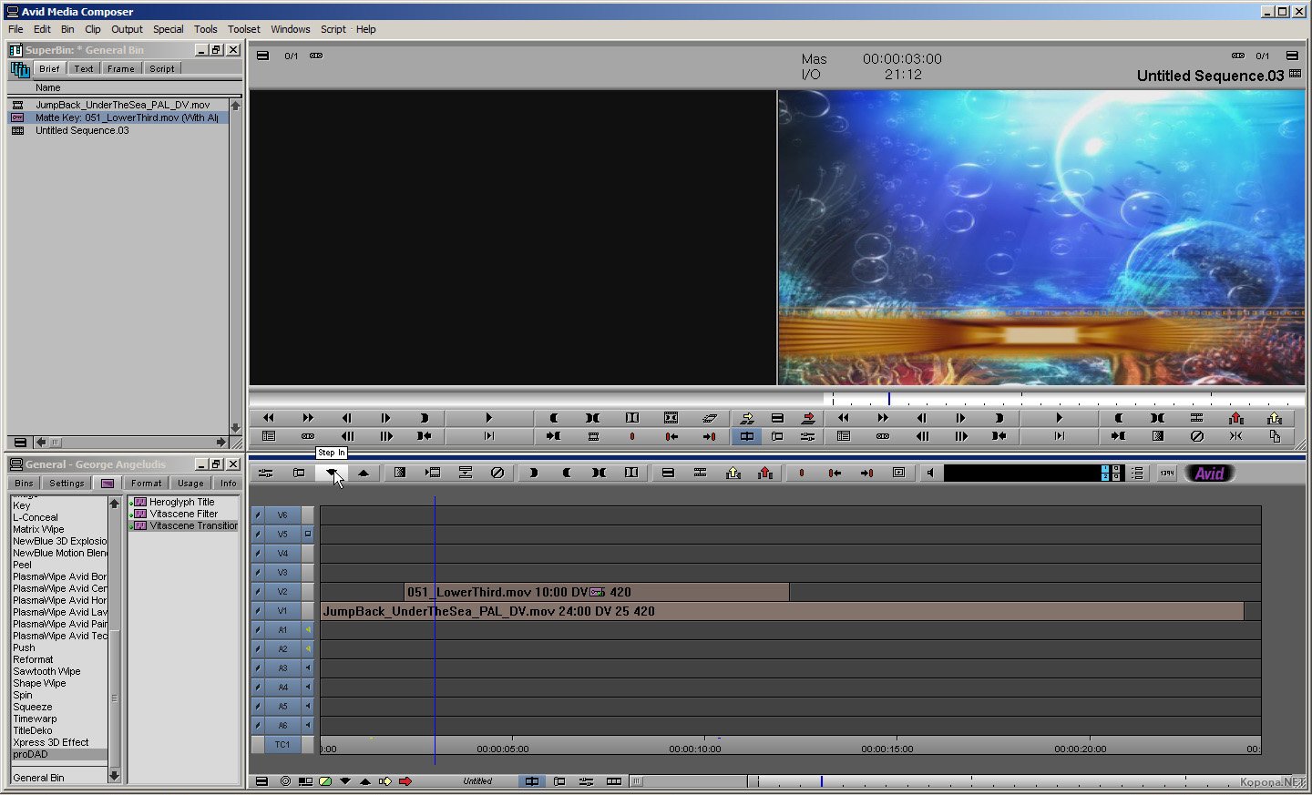Open timeline Fast Menu hamburger at bottom left
The image size is (1312, 795).
[261, 781]
